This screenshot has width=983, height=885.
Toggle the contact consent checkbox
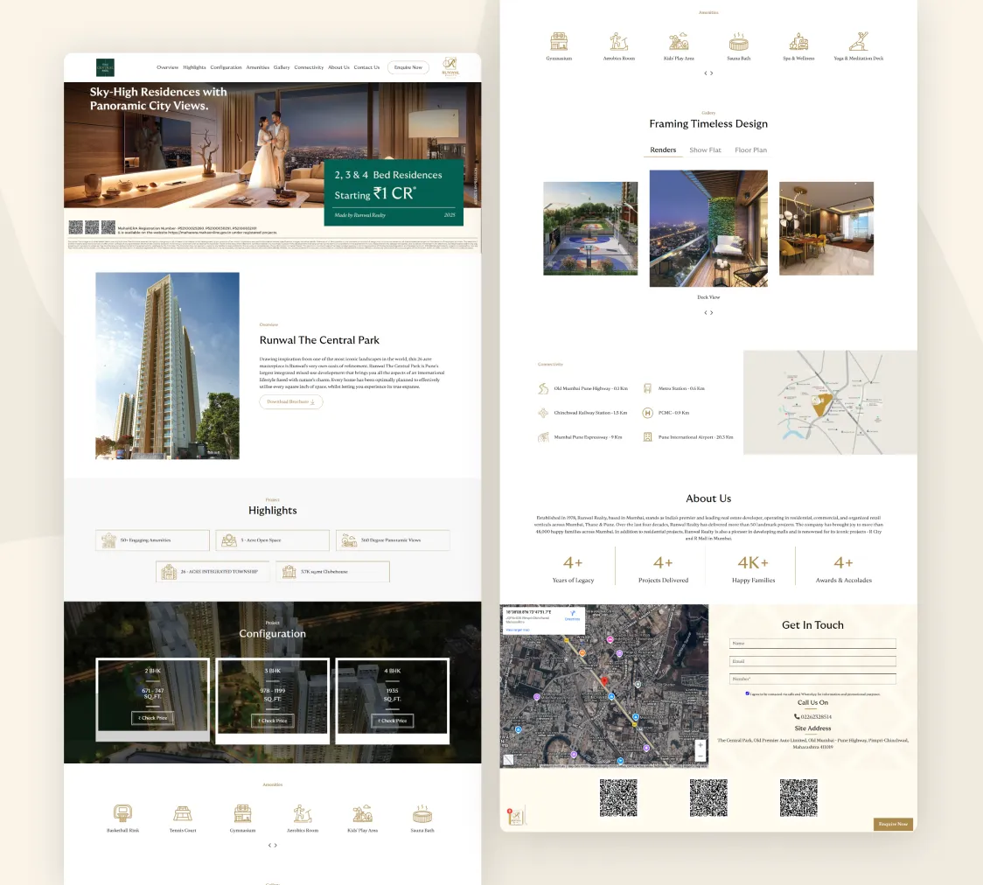pyautogui.click(x=747, y=693)
